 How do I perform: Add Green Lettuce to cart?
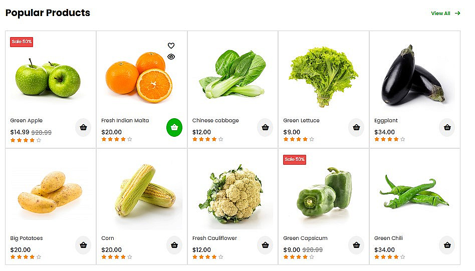tap(356, 128)
